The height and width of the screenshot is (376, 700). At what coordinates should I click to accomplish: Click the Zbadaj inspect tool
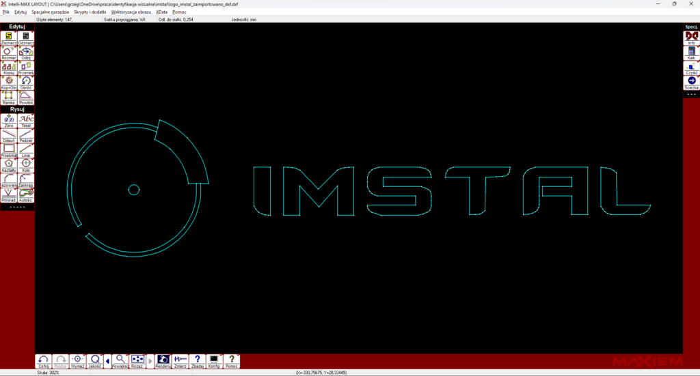pyautogui.click(x=198, y=361)
